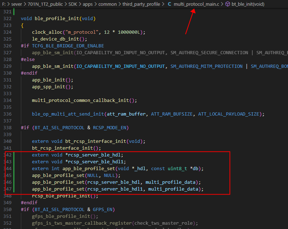
Task: Click multi_protocol_common_callback_init call
Action: pos(80,101)
